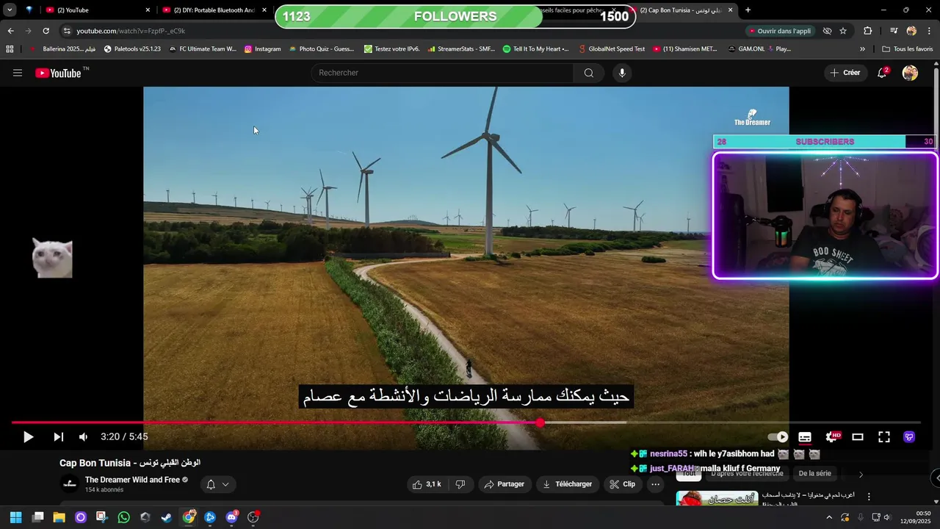The height and width of the screenshot is (529, 940).
Task: Start voice search with microphone
Action: click(x=622, y=73)
